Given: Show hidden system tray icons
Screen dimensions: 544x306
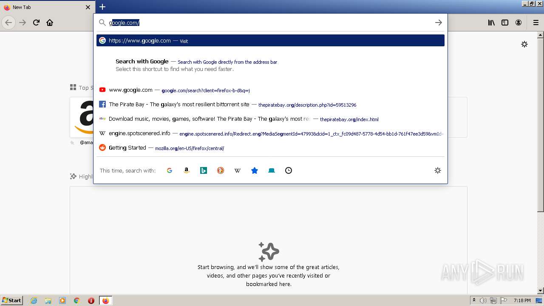Looking at the screenshot, I should click(474, 300).
